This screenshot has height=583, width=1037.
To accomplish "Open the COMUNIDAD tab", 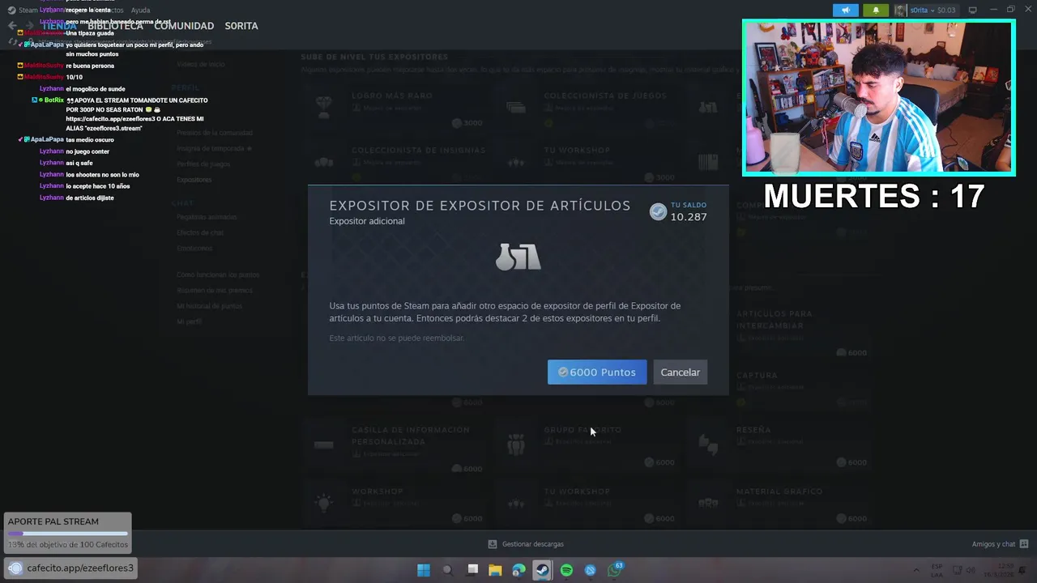I will (x=184, y=26).
